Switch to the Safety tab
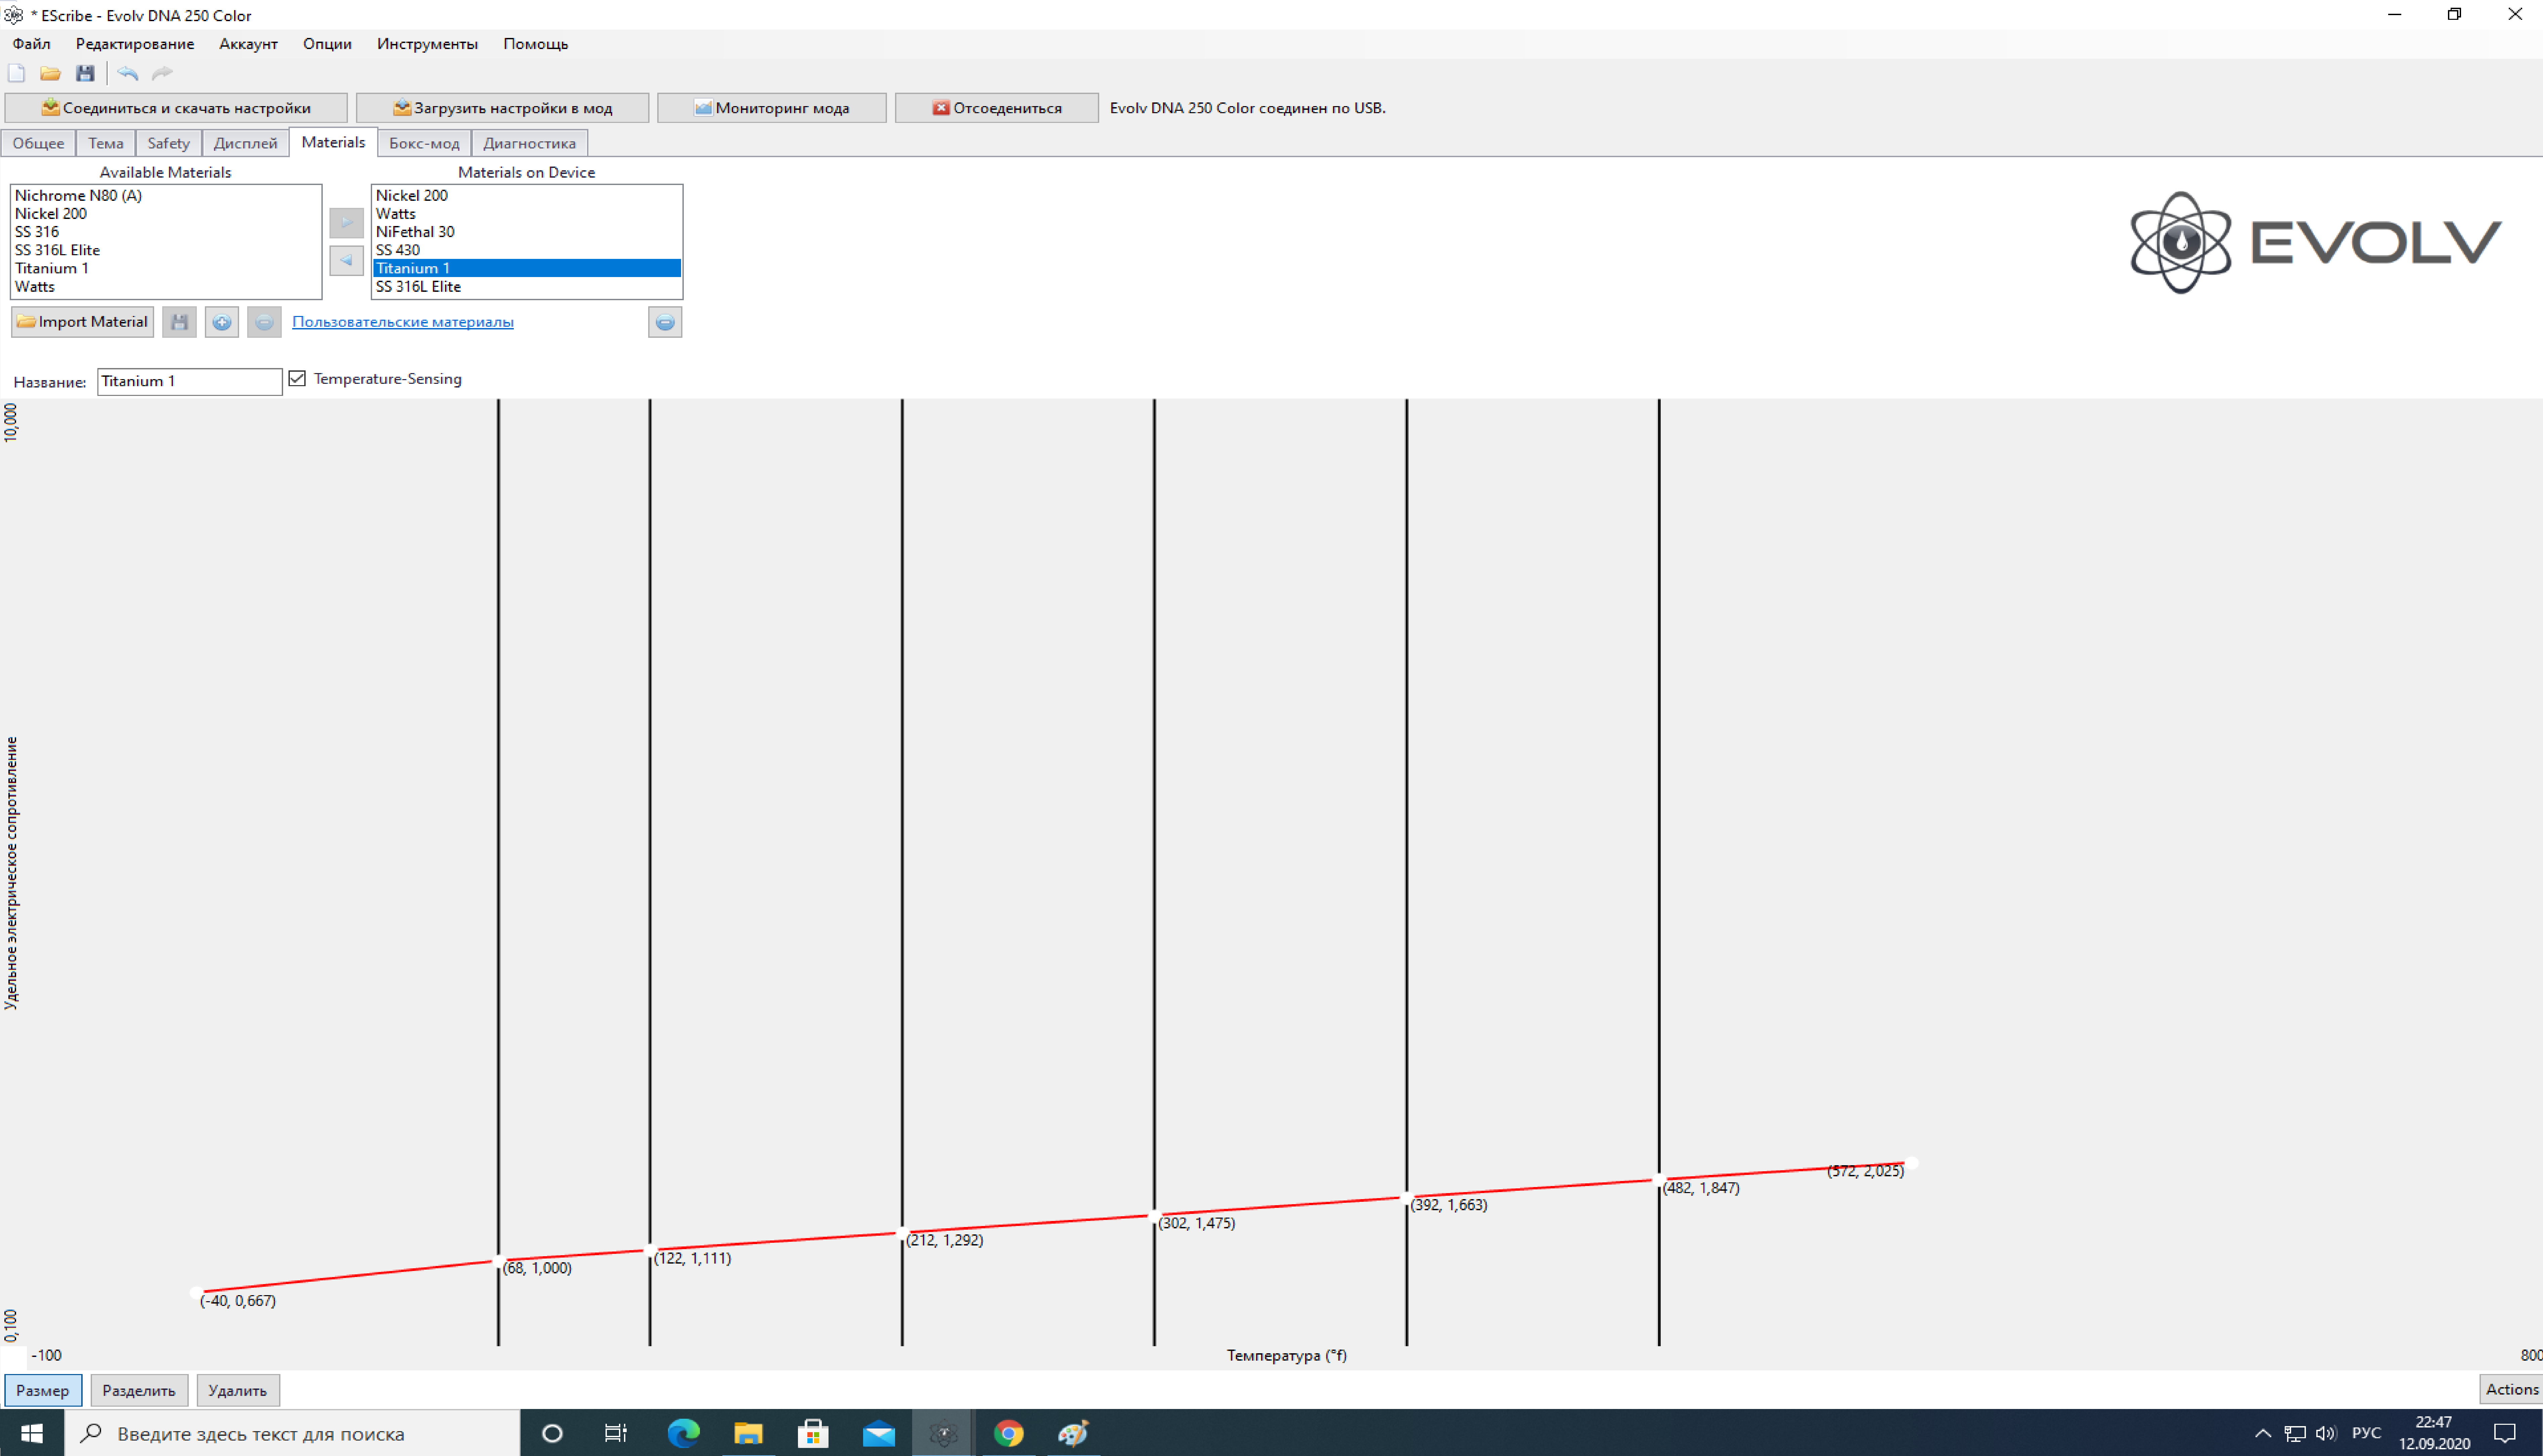Image resolution: width=2543 pixels, height=1456 pixels. tap(168, 143)
